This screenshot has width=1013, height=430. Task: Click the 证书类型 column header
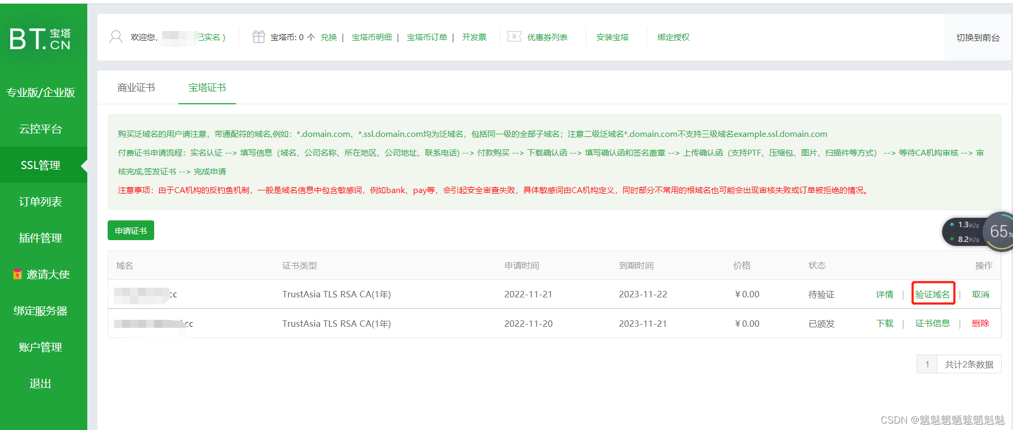pos(299,266)
